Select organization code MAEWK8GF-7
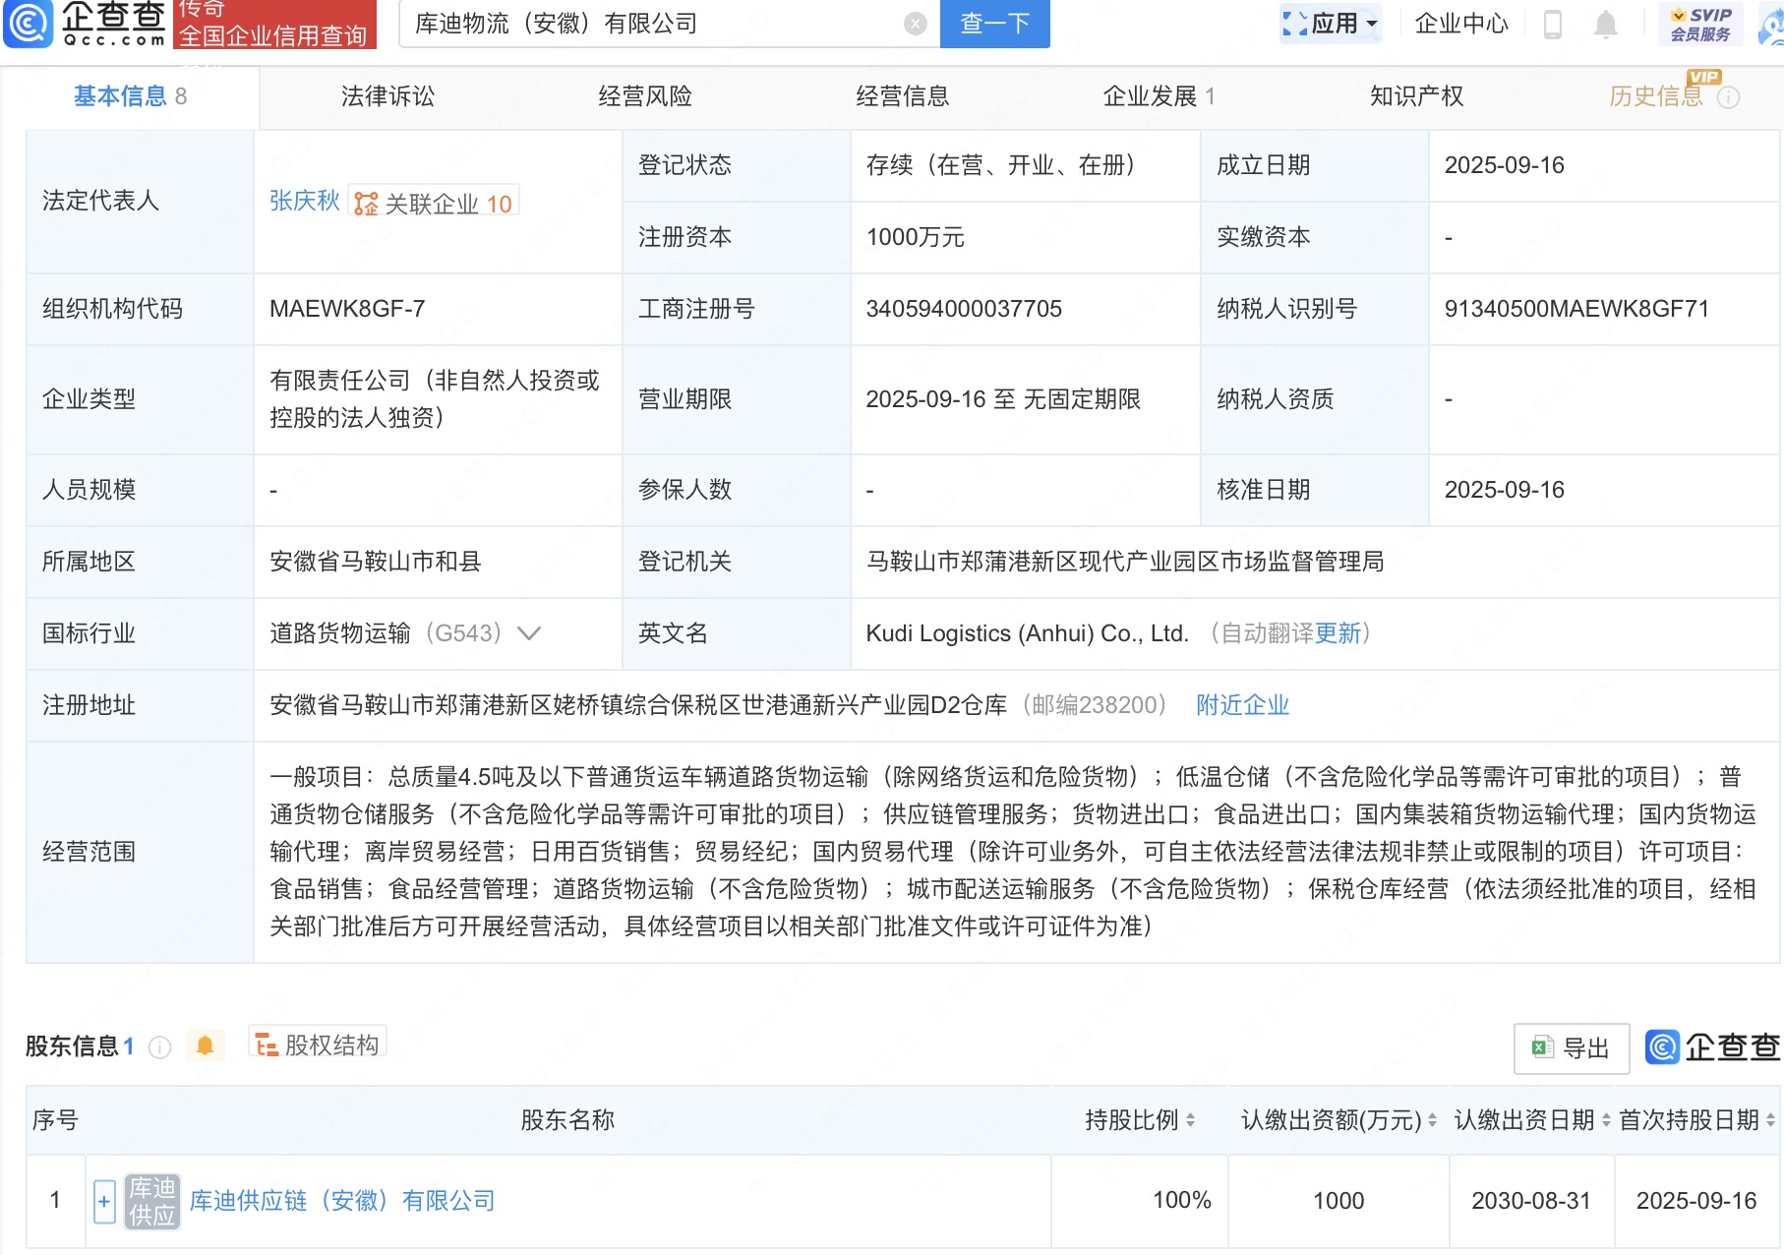This screenshot has height=1255, width=1784. coord(347,309)
